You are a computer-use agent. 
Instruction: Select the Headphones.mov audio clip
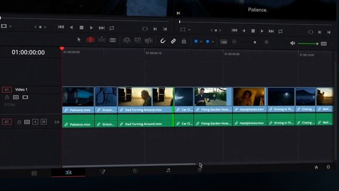(x=249, y=120)
